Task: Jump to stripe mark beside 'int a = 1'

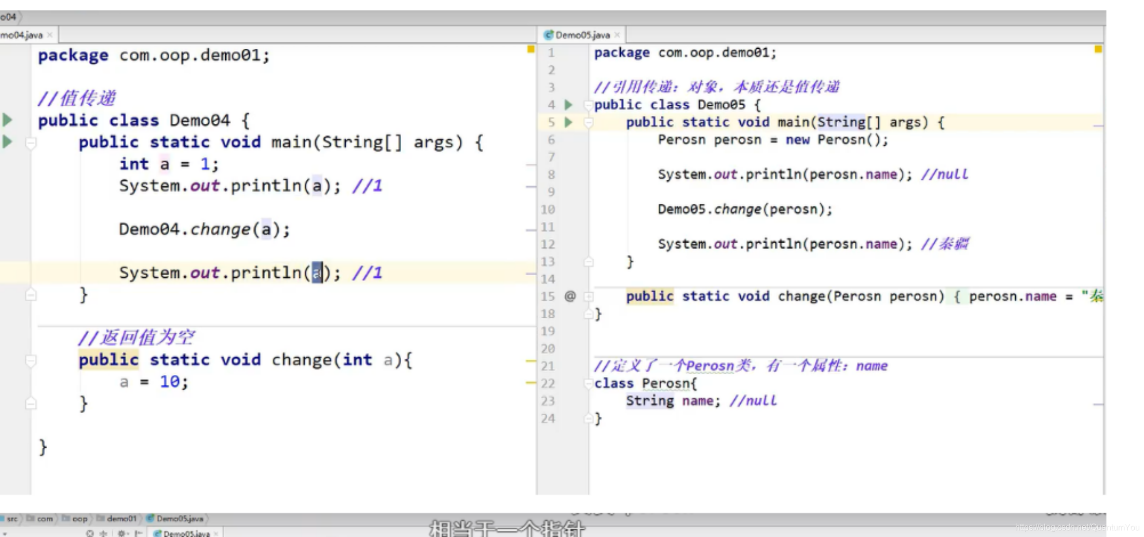Action: click(x=530, y=164)
